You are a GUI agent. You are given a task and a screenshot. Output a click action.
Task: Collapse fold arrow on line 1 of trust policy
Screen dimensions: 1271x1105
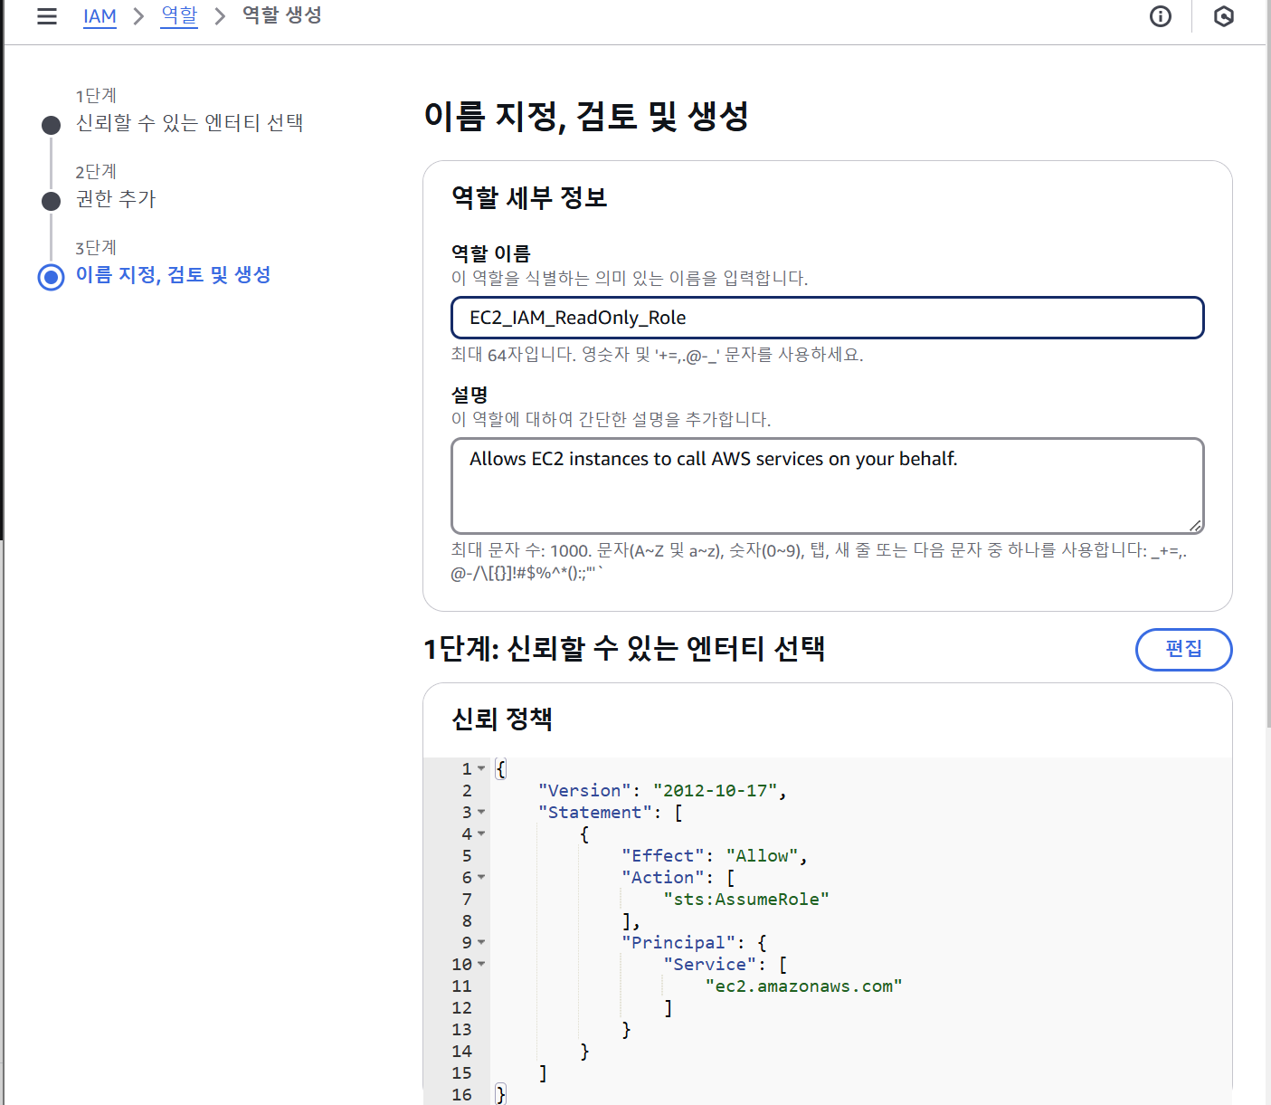(x=481, y=768)
